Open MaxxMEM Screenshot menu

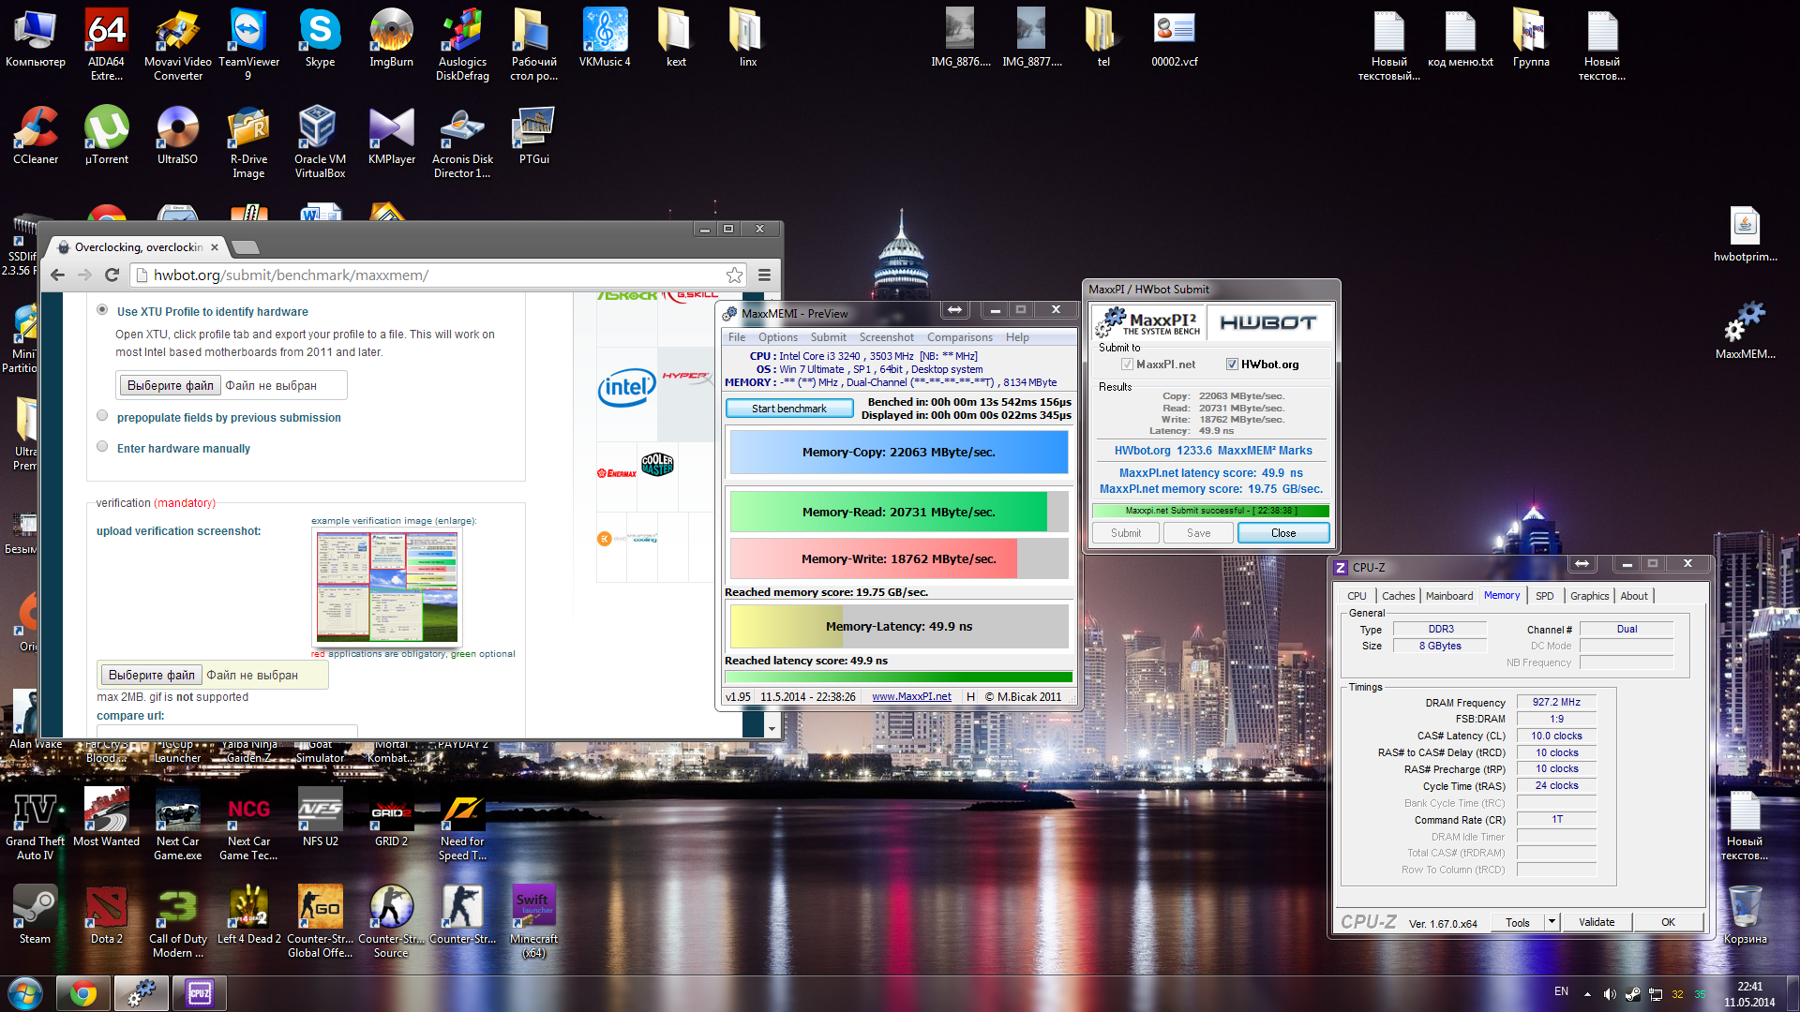(x=886, y=337)
